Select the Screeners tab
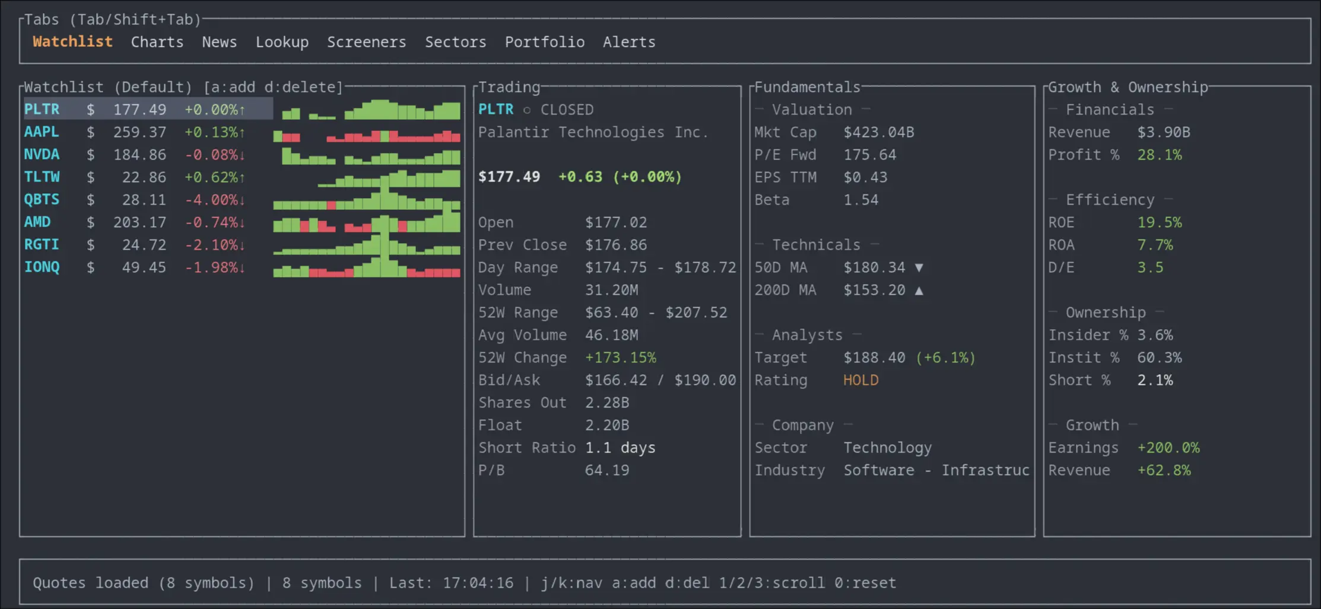The height and width of the screenshot is (609, 1321). click(x=366, y=42)
